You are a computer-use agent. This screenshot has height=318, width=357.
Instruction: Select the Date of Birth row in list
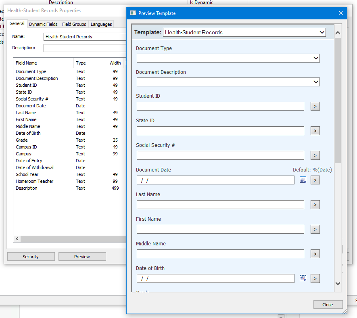(69, 133)
